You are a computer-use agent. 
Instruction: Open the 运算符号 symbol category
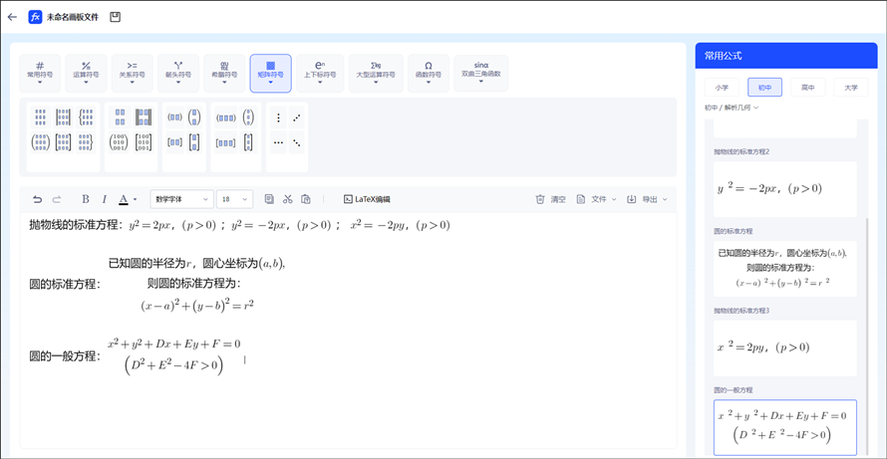point(86,74)
